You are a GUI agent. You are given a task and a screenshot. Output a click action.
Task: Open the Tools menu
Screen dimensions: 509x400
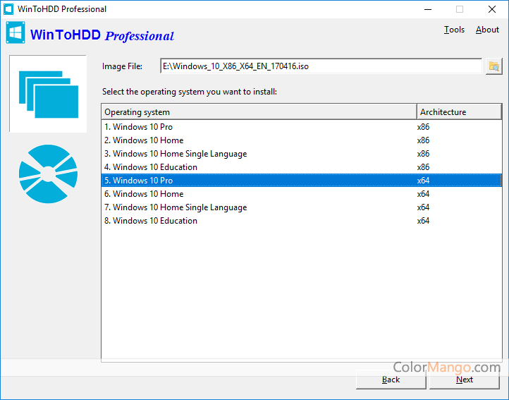tap(454, 30)
